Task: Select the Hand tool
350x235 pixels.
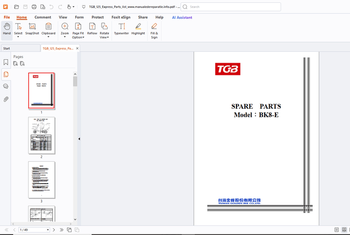Action: click(x=7, y=29)
